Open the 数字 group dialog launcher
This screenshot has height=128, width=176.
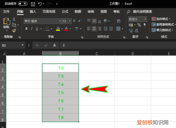tap(147, 37)
